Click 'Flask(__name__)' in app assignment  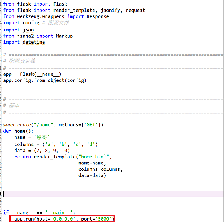point(41,74)
